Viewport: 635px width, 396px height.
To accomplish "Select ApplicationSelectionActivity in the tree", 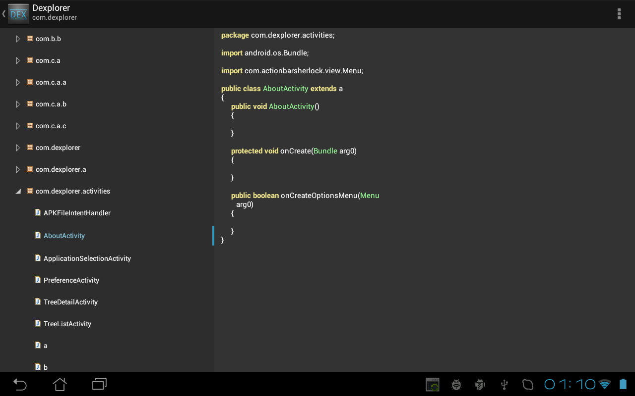I will point(87,258).
